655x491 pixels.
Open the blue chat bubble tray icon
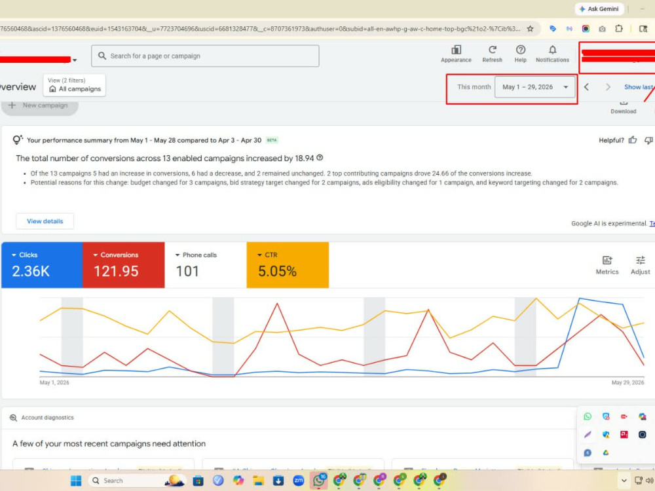[x=588, y=452]
